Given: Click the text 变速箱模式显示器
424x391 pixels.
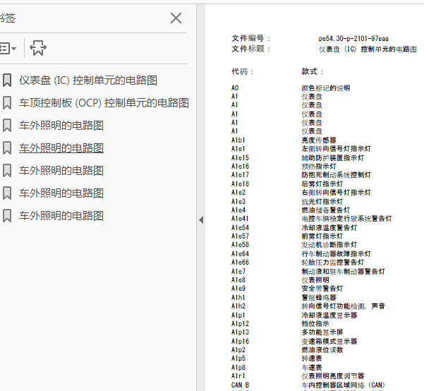Looking at the screenshot, I should pos(329,341).
